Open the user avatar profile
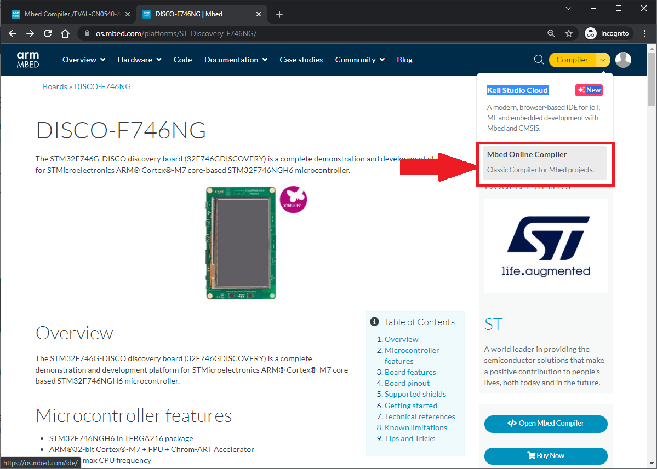The height and width of the screenshot is (469, 657). 623,60
